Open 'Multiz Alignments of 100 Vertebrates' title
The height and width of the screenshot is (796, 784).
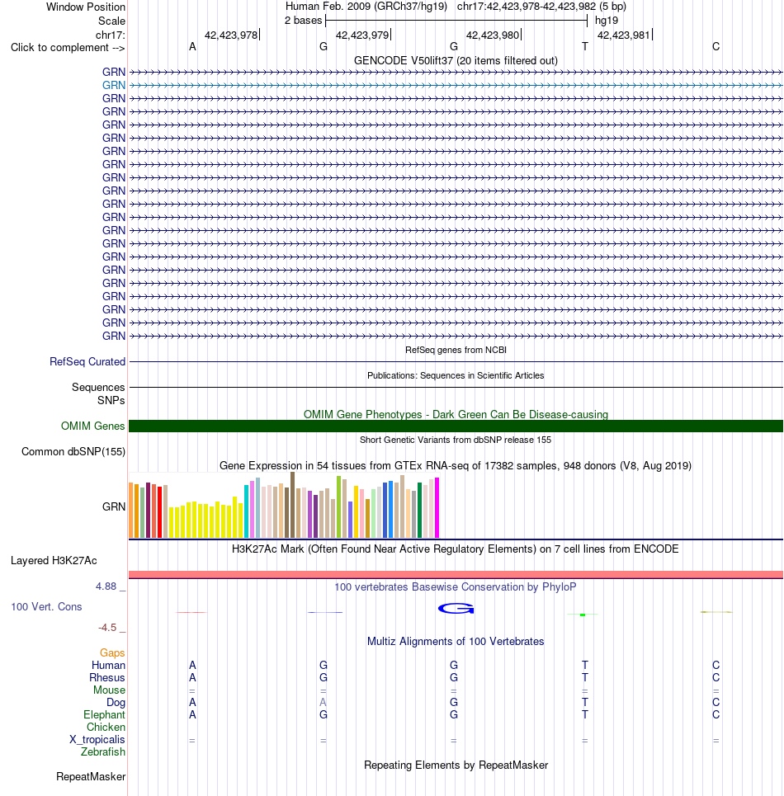click(456, 641)
